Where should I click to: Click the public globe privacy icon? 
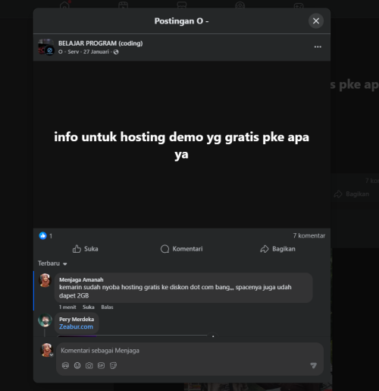click(116, 52)
